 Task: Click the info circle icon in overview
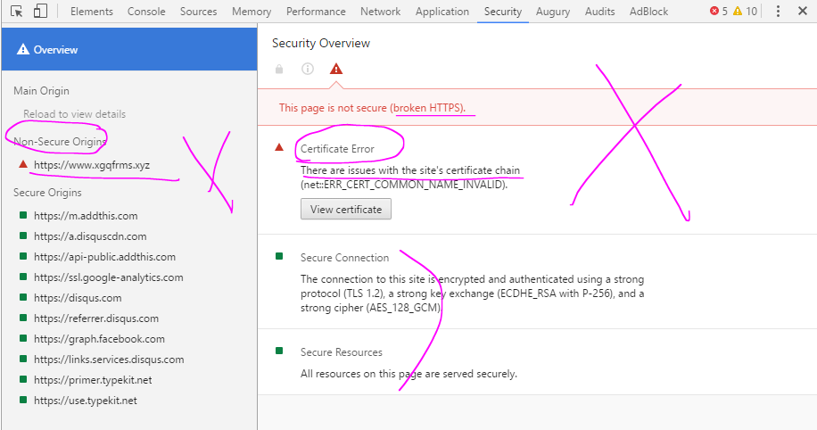coord(307,69)
